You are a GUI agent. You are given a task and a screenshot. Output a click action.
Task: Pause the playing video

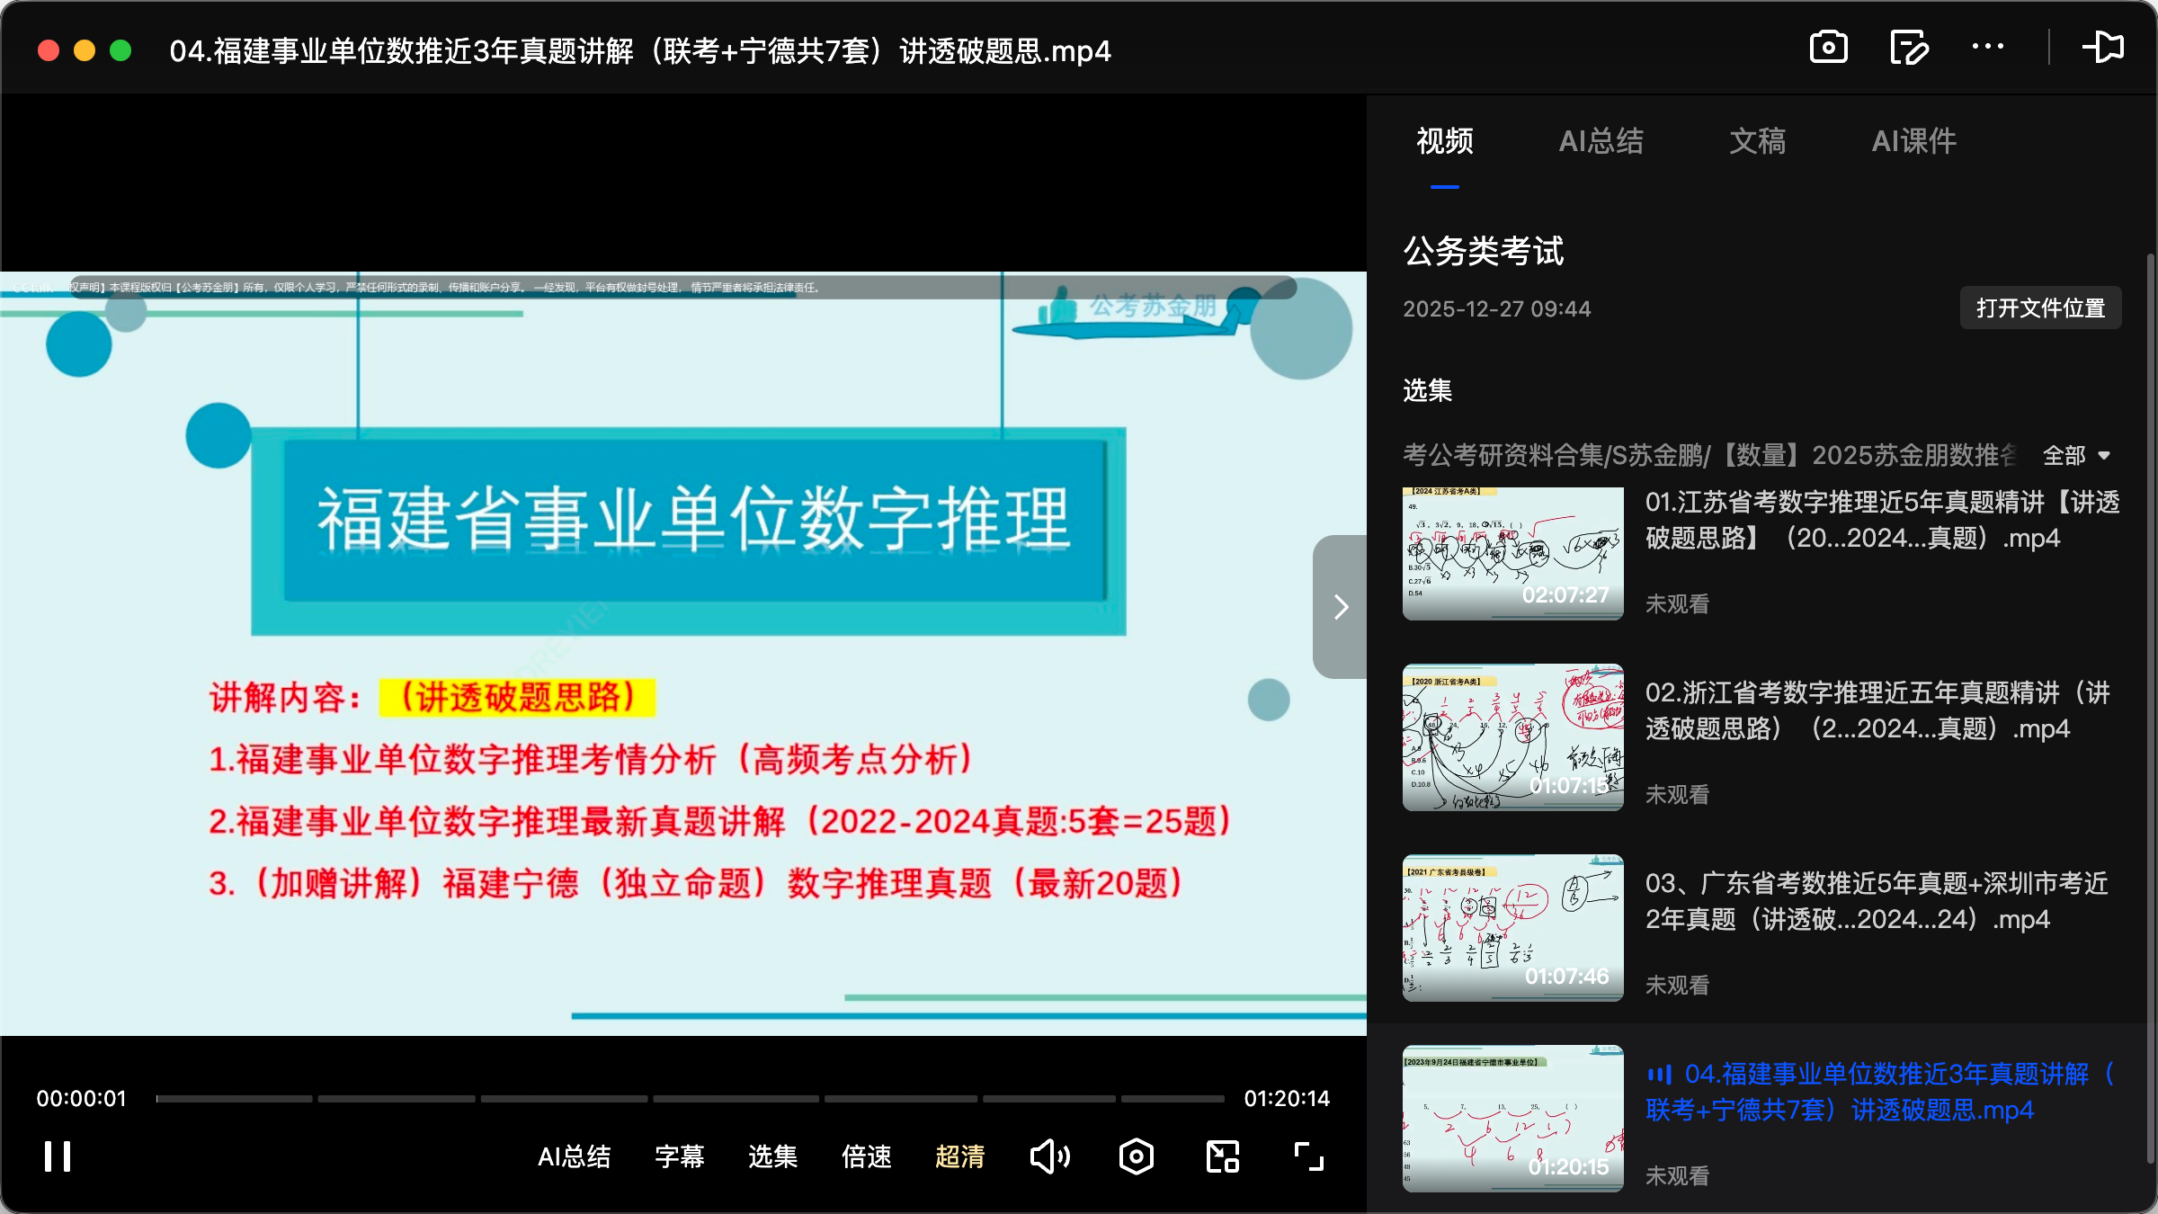[57, 1156]
